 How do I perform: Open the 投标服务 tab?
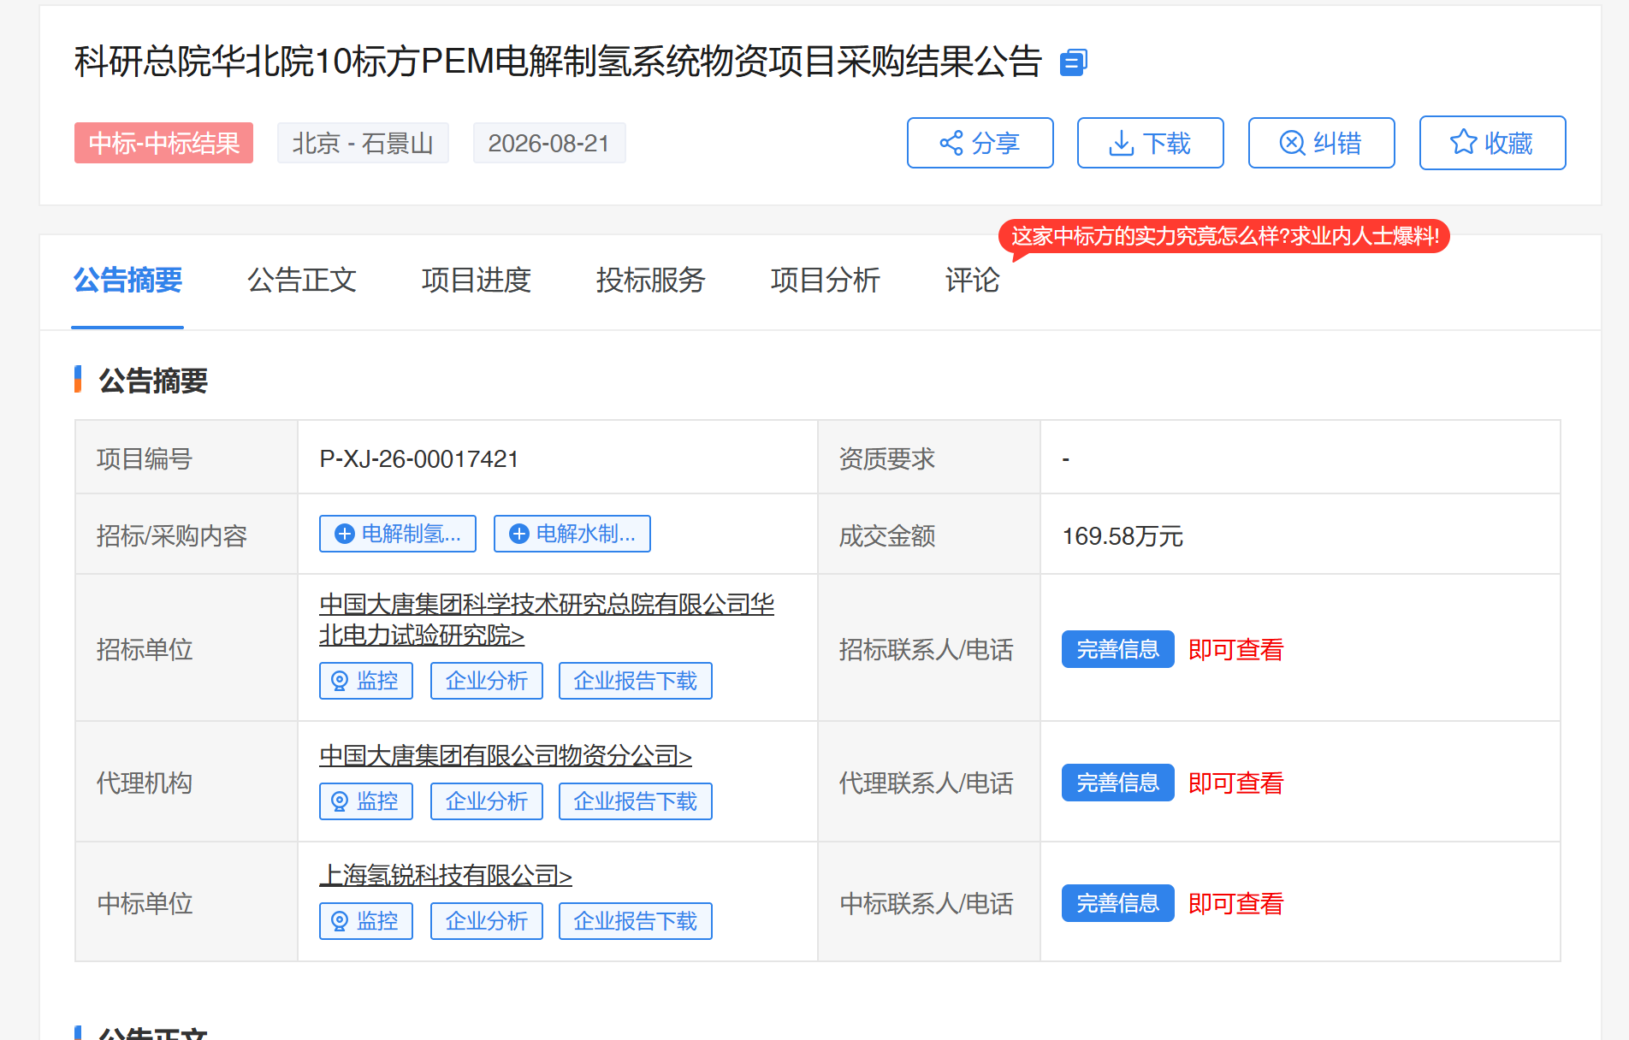point(651,280)
